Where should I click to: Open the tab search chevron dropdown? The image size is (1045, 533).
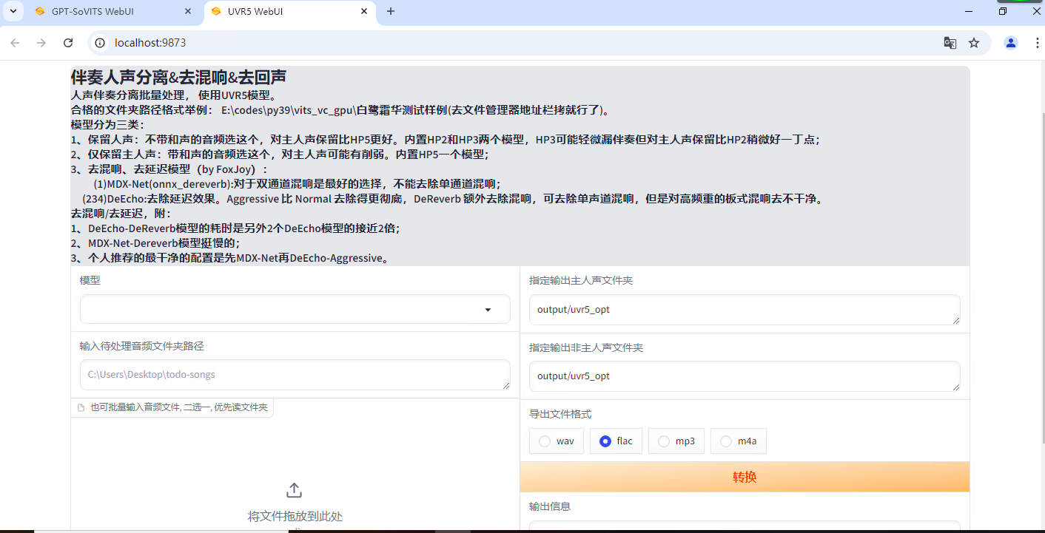tap(13, 11)
